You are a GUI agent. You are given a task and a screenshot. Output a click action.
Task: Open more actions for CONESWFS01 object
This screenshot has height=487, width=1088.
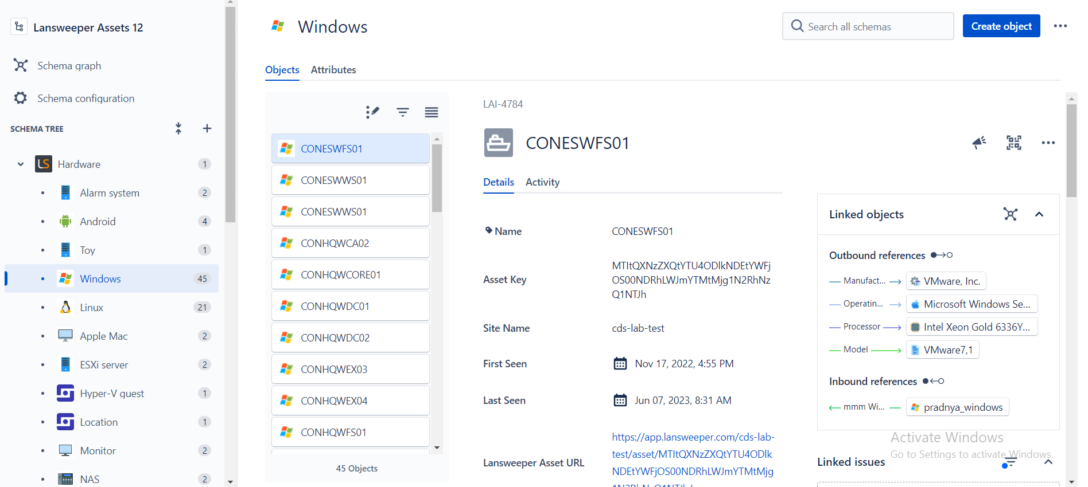(x=1048, y=143)
